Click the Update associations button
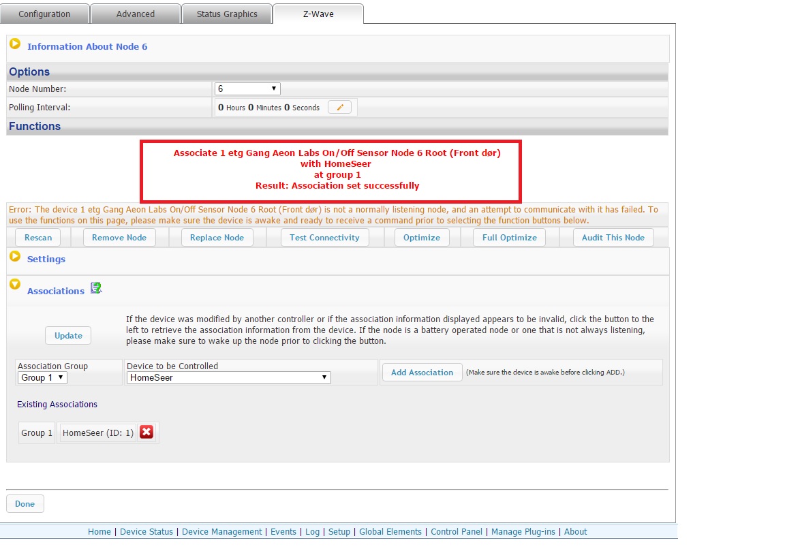Screen dimensions: 785x551 tap(68, 335)
